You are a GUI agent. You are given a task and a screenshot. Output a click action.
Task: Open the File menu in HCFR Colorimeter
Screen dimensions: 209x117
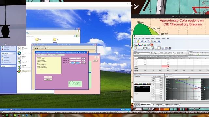pyautogui.click(x=137, y=38)
